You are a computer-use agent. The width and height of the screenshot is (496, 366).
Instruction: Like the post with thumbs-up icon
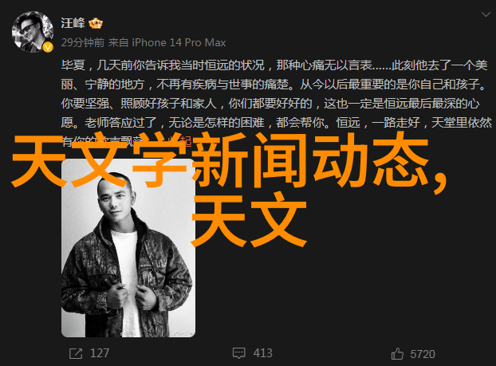click(397, 354)
